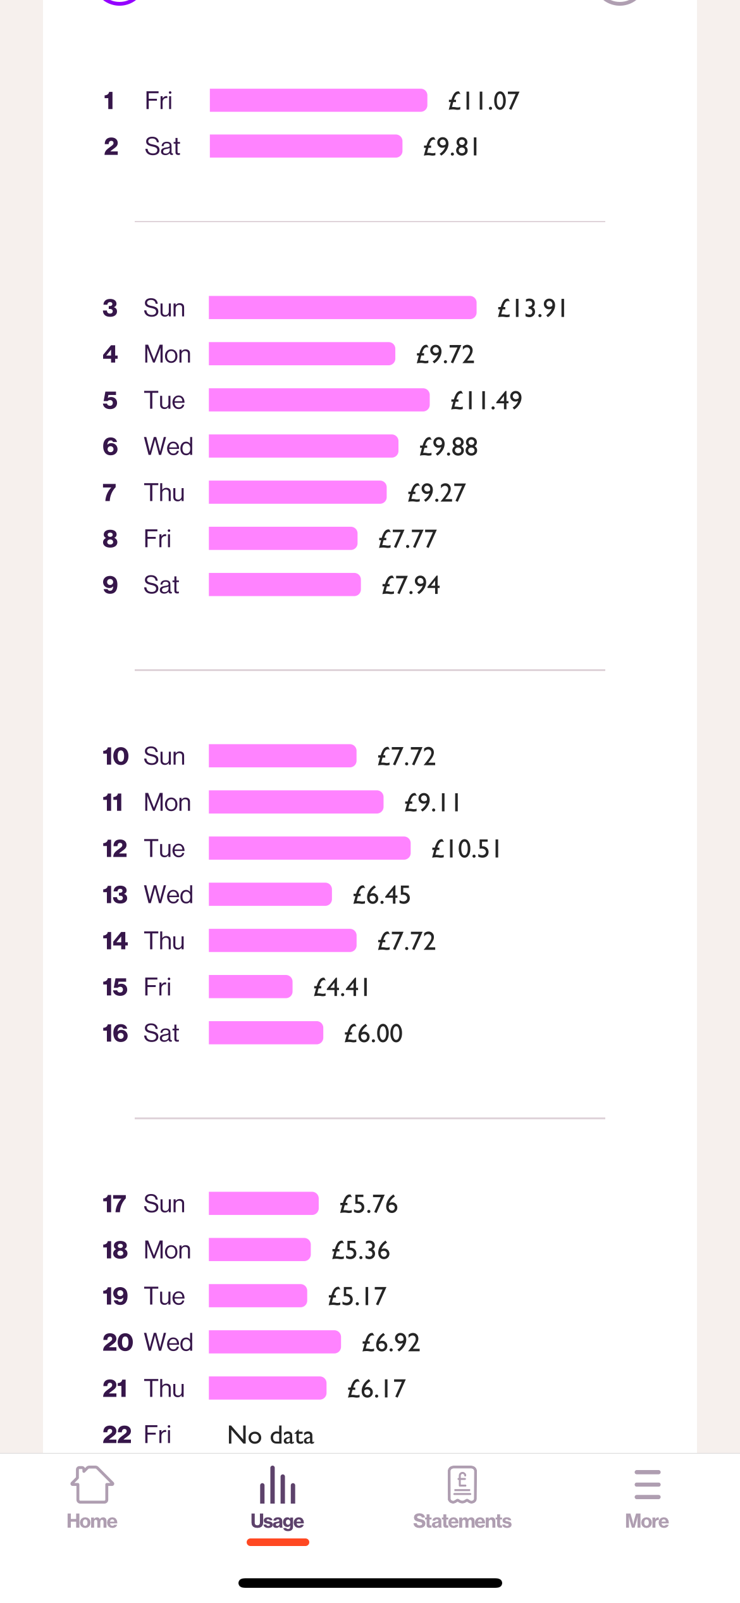Tap the Usage bar chart icon
The height and width of the screenshot is (1603, 740).
pos(278,1485)
